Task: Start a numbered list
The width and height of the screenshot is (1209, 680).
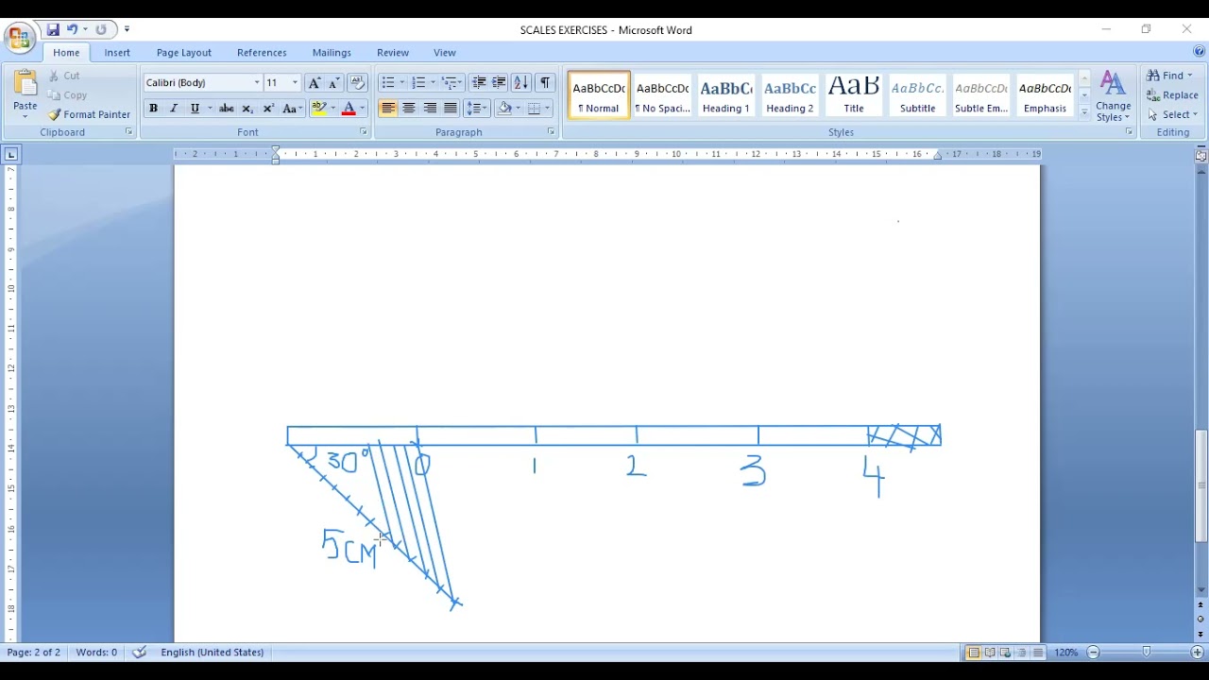Action: 419,83
